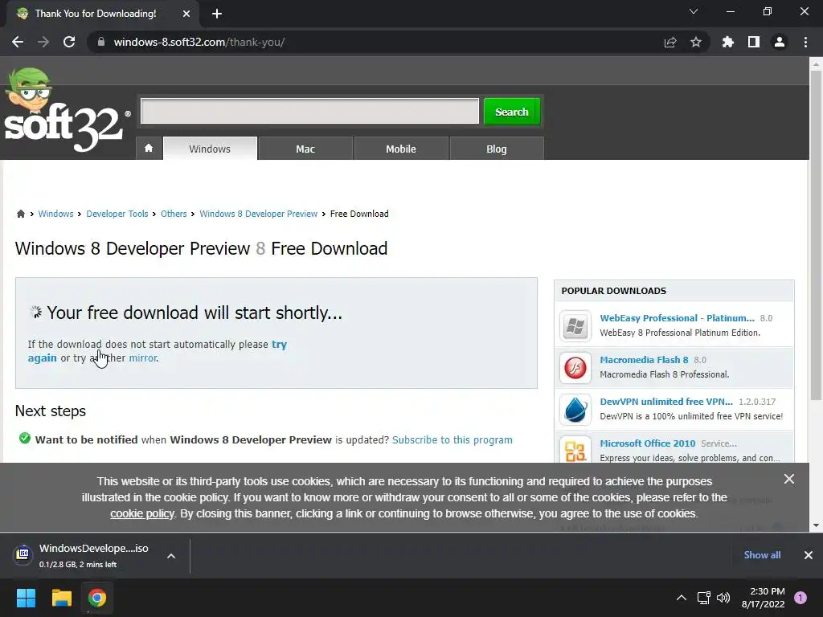Viewport: 823px width, 617px height.
Task: Open Chrome profile avatar menu
Action: 780,42
